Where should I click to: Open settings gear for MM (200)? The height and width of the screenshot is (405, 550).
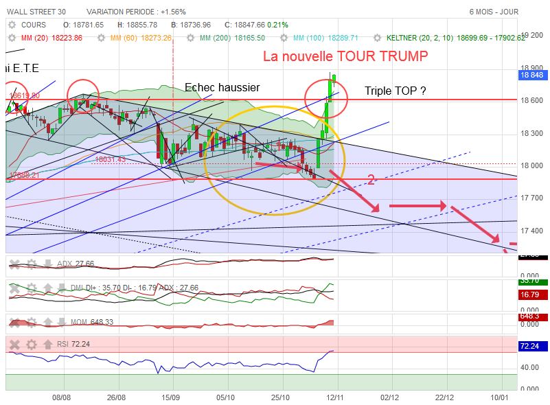pyautogui.click(x=190, y=38)
